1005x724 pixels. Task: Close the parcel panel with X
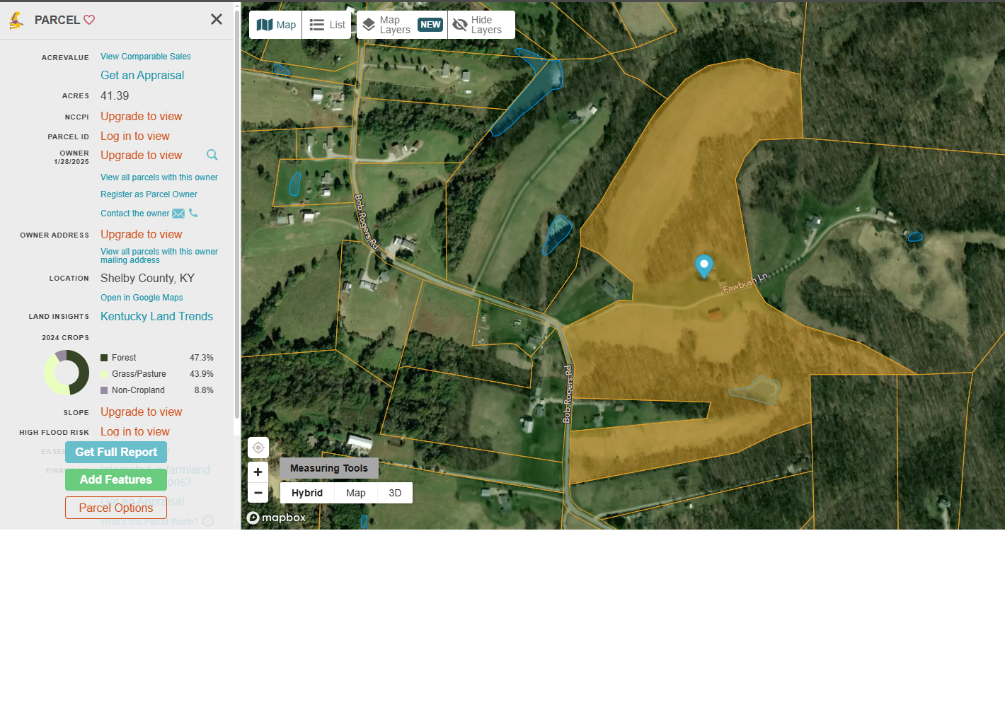[217, 19]
